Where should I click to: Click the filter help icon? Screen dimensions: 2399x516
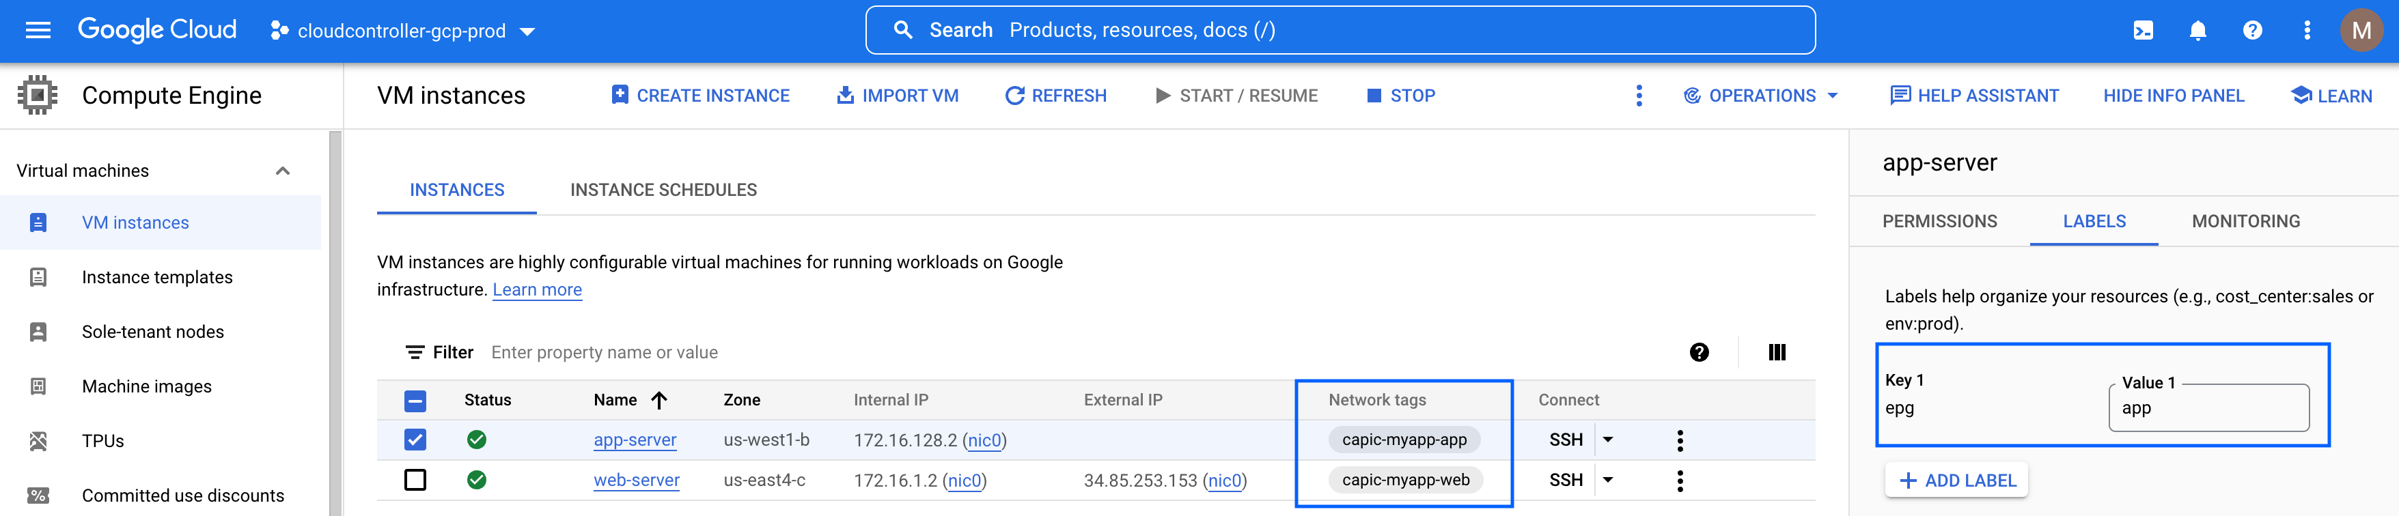[1699, 352]
